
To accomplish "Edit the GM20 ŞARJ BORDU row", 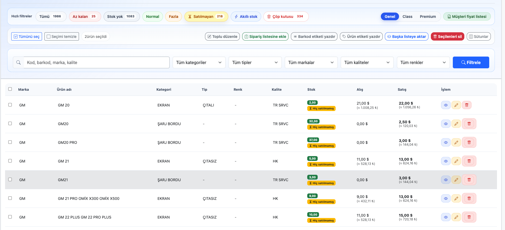I will (x=456, y=124).
